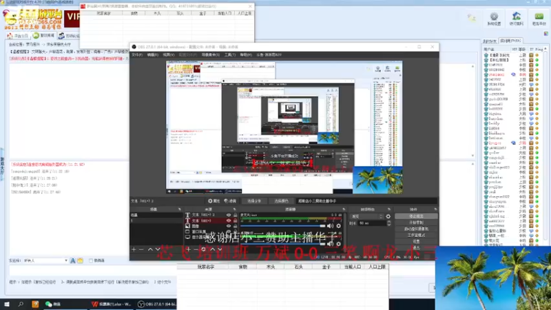Open the 文件 menu in OBS
This screenshot has height=310, width=551.
pyautogui.click(x=136, y=55)
